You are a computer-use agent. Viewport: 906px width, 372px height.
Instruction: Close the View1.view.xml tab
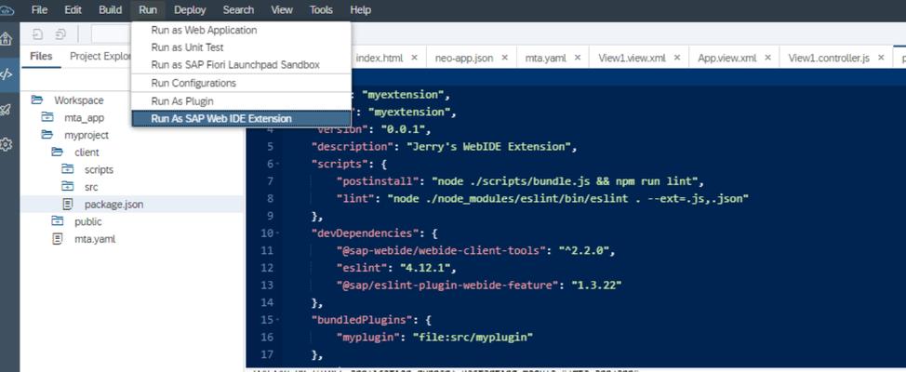click(x=676, y=58)
